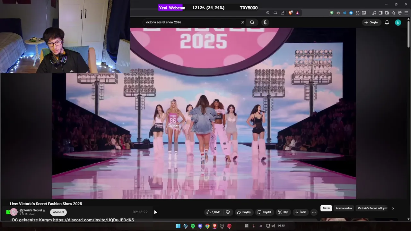411x231 pixels.
Task: Open Spotify from the taskbar
Action: point(193,226)
